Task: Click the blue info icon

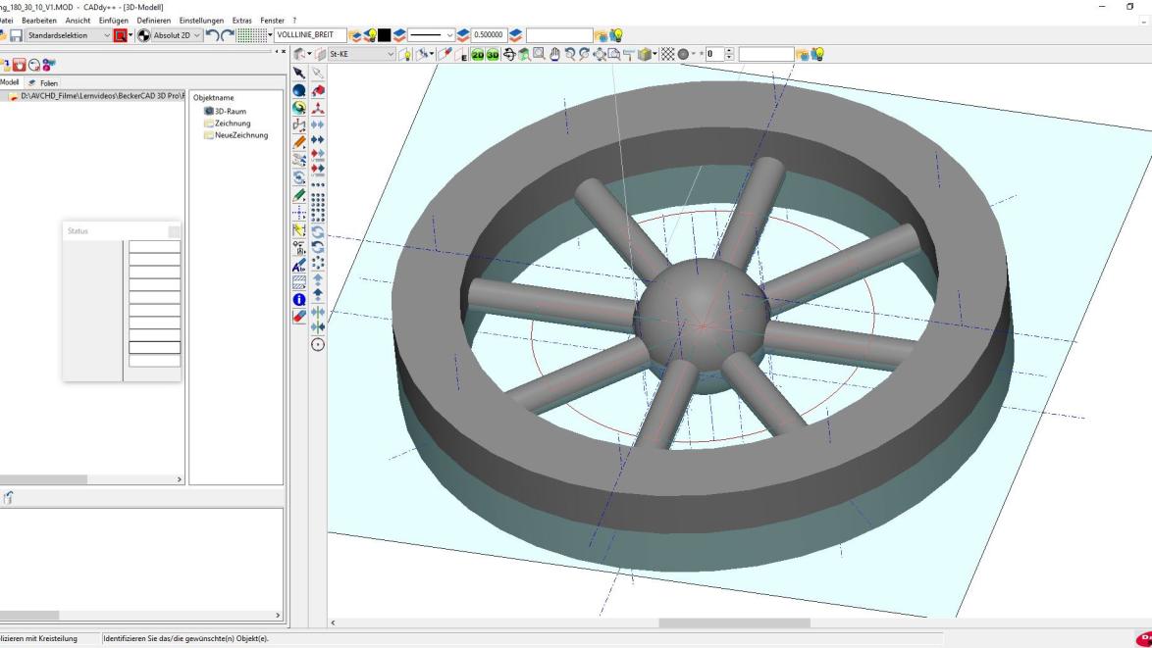Action: pyautogui.click(x=300, y=300)
